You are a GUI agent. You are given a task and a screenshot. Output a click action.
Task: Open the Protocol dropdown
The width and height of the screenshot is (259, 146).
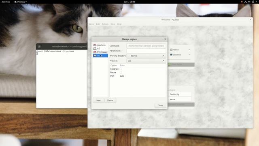tap(146, 61)
